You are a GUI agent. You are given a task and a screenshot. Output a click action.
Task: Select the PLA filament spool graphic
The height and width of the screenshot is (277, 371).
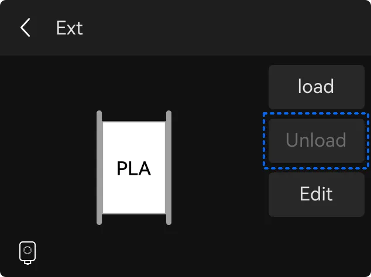[x=134, y=168]
